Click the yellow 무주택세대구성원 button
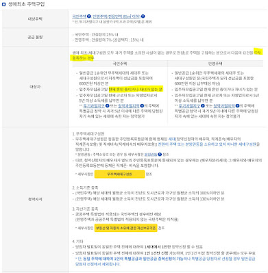 [119, 174]
